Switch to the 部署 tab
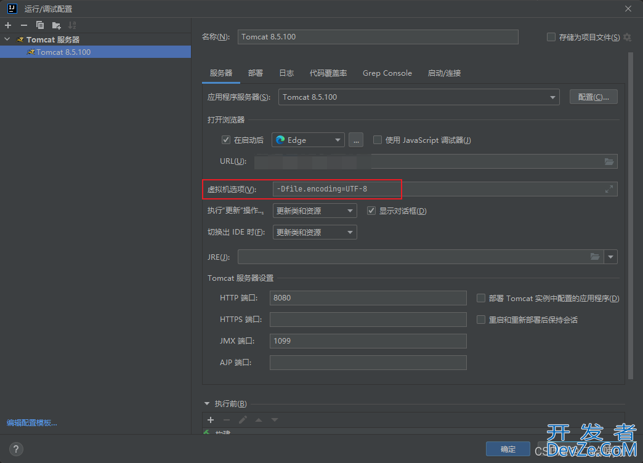Screen dimensions: 643x463 [x=256, y=73]
